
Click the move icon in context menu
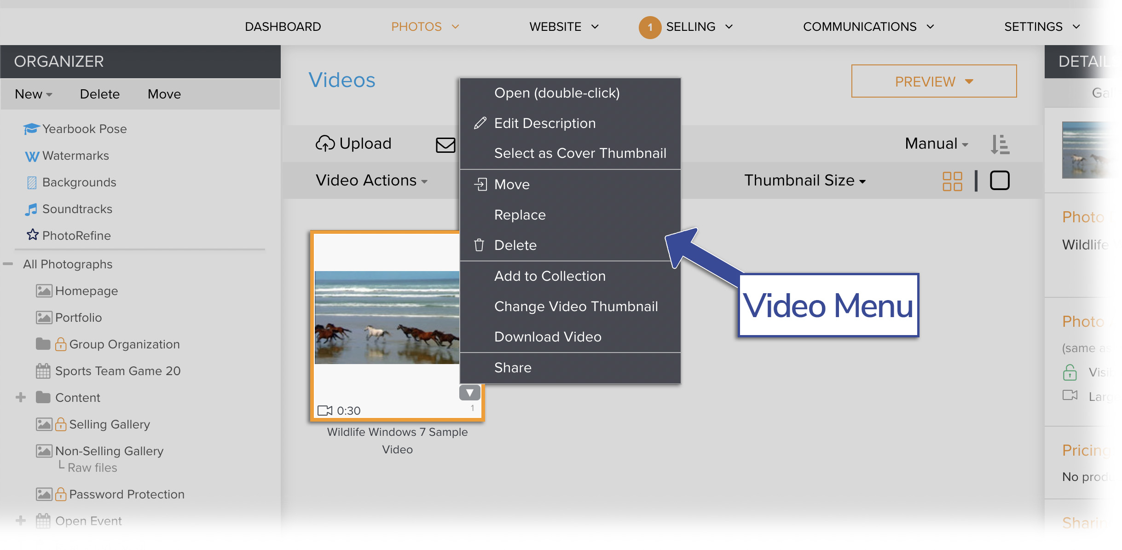click(x=480, y=185)
